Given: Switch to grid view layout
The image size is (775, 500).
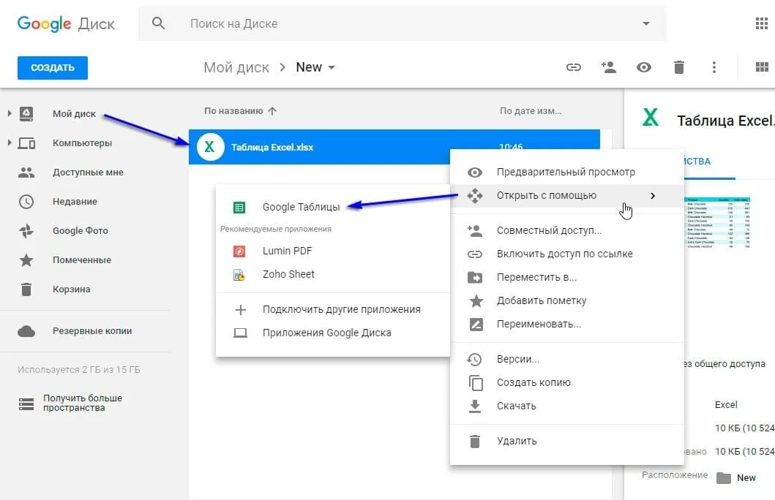Looking at the screenshot, I should pos(761,67).
